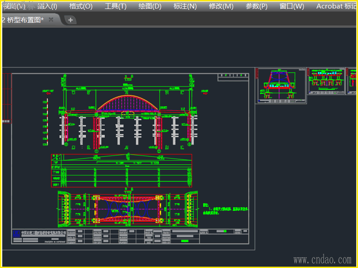Click the red-bordered data table below elevation

tap(121, 171)
